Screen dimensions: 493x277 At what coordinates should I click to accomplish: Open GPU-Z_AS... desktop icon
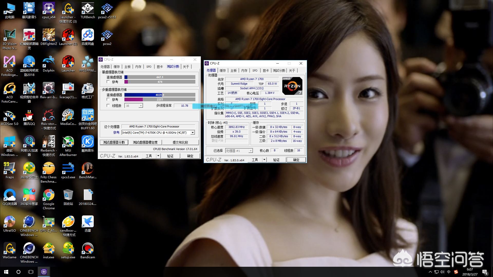(x=49, y=224)
